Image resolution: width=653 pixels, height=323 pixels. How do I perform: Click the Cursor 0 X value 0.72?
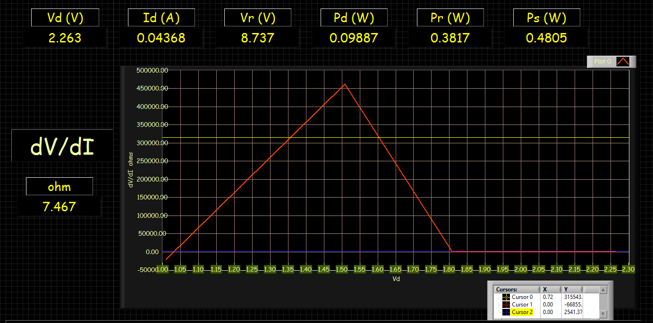548,297
